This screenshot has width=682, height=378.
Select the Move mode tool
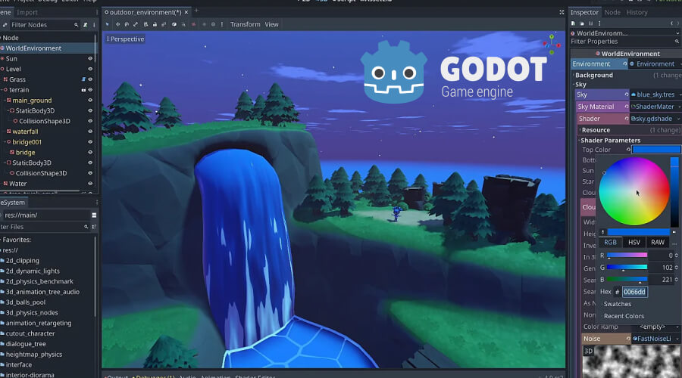[x=117, y=24]
